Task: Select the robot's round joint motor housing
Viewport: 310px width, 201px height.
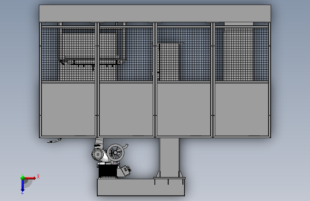Action: [98, 154]
